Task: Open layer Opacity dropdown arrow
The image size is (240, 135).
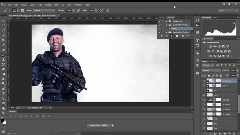Action: (x=238, y=70)
